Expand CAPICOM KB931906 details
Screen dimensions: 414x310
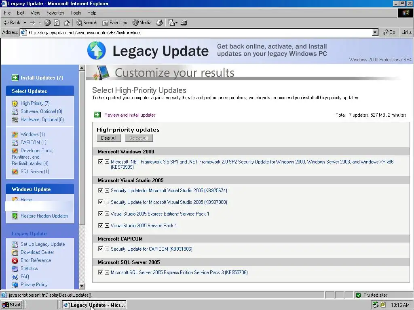pyautogui.click(x=107, y=249)
